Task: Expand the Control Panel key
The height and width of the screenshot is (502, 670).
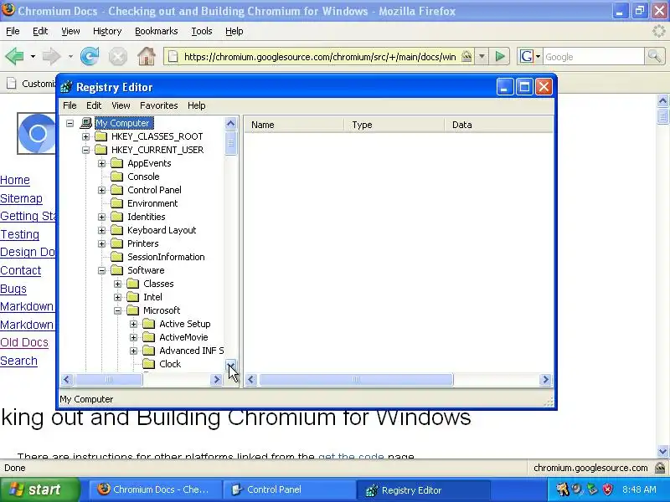Action: (101, 191)
